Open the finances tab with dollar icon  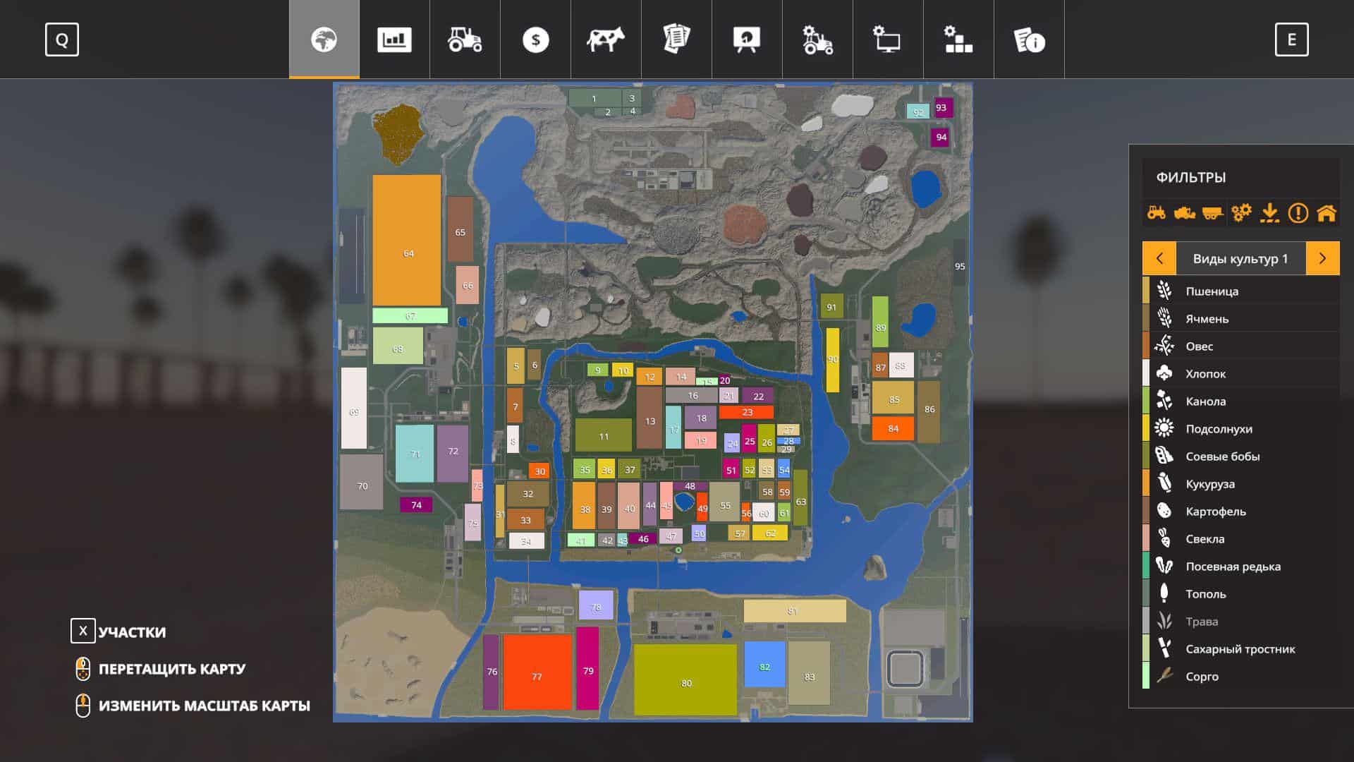(535, 40)
